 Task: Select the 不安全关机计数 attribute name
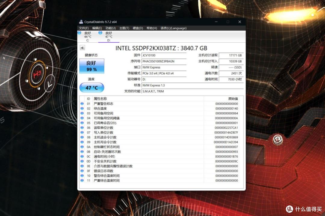coord(105,161)
